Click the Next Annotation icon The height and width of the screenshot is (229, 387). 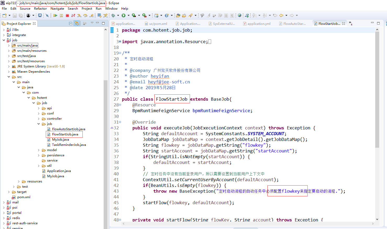254,16
